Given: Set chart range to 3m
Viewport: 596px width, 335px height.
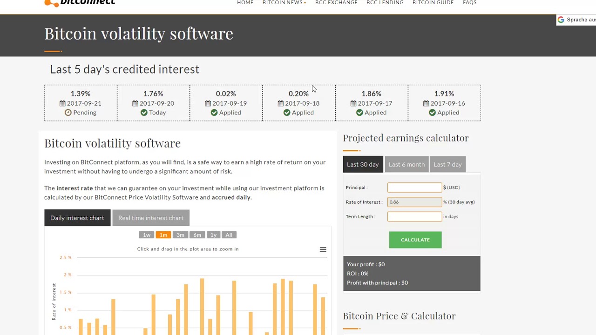Looking at the screenshot, I should tap(180, 235).
